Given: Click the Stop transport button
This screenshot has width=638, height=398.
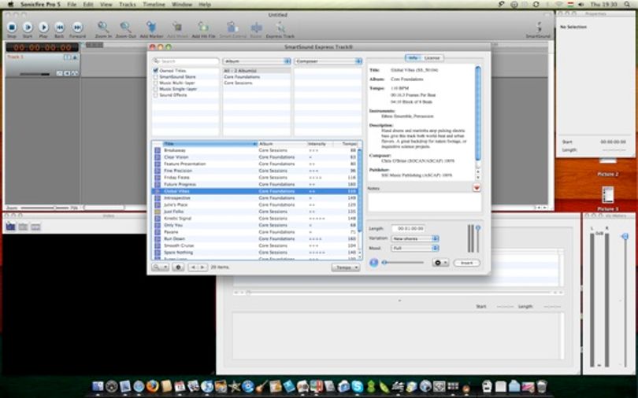Looking at the screenshot, I should [x=12, y=28].
